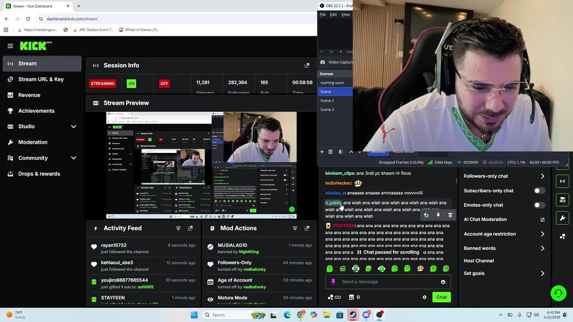Open a new browser tab

point(78,6)
